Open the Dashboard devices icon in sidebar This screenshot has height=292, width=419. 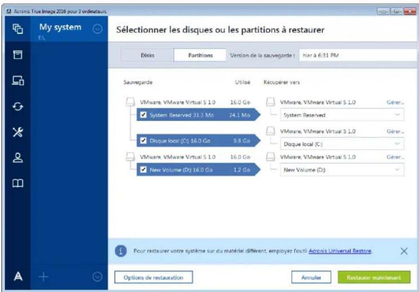[18, 80]
